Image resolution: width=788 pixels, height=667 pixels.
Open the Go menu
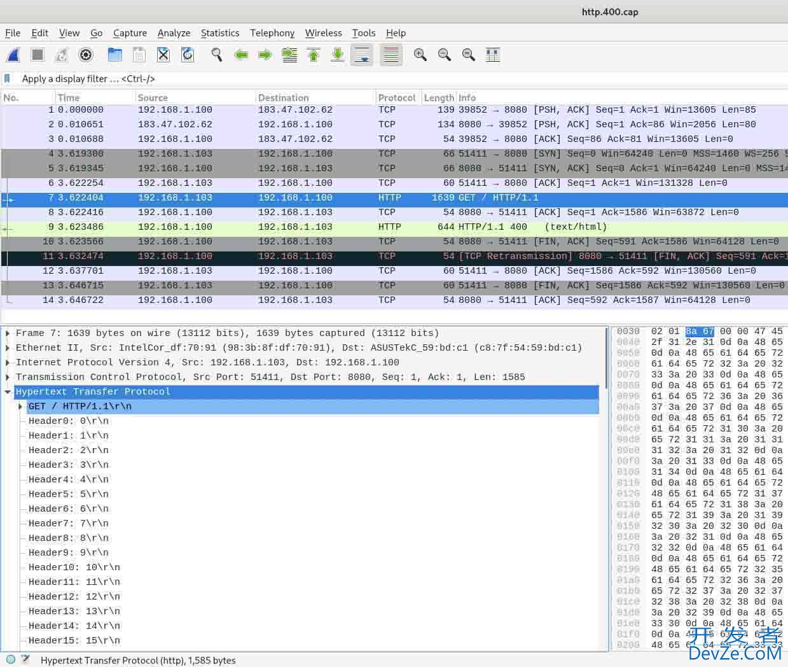[97, 33]
